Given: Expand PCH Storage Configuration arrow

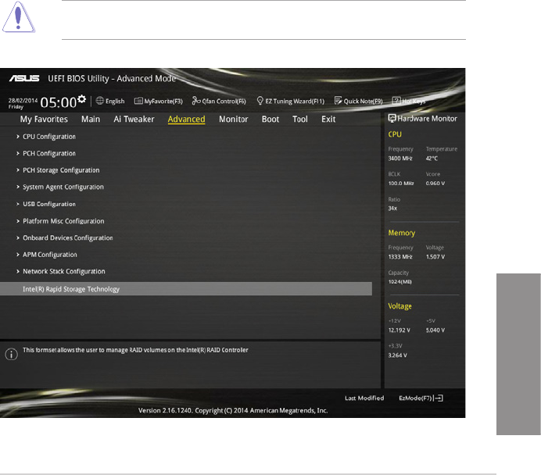Looking at the screenshot, I should (18, 170).
